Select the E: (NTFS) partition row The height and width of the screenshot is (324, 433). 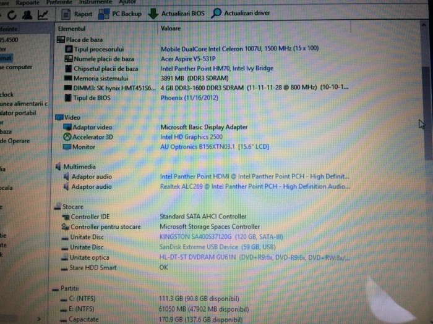click(155, 309)
